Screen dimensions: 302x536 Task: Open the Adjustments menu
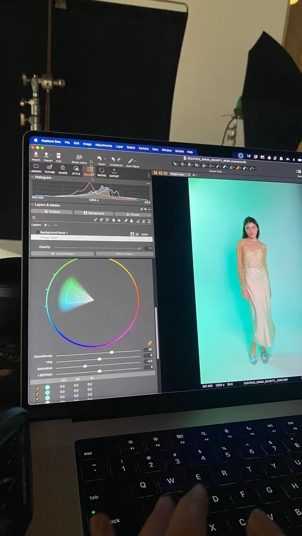coord(103,145)
